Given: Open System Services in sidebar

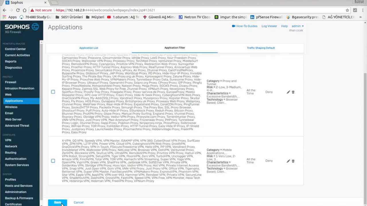Looking at the screenshot, I should pos(17,165).
